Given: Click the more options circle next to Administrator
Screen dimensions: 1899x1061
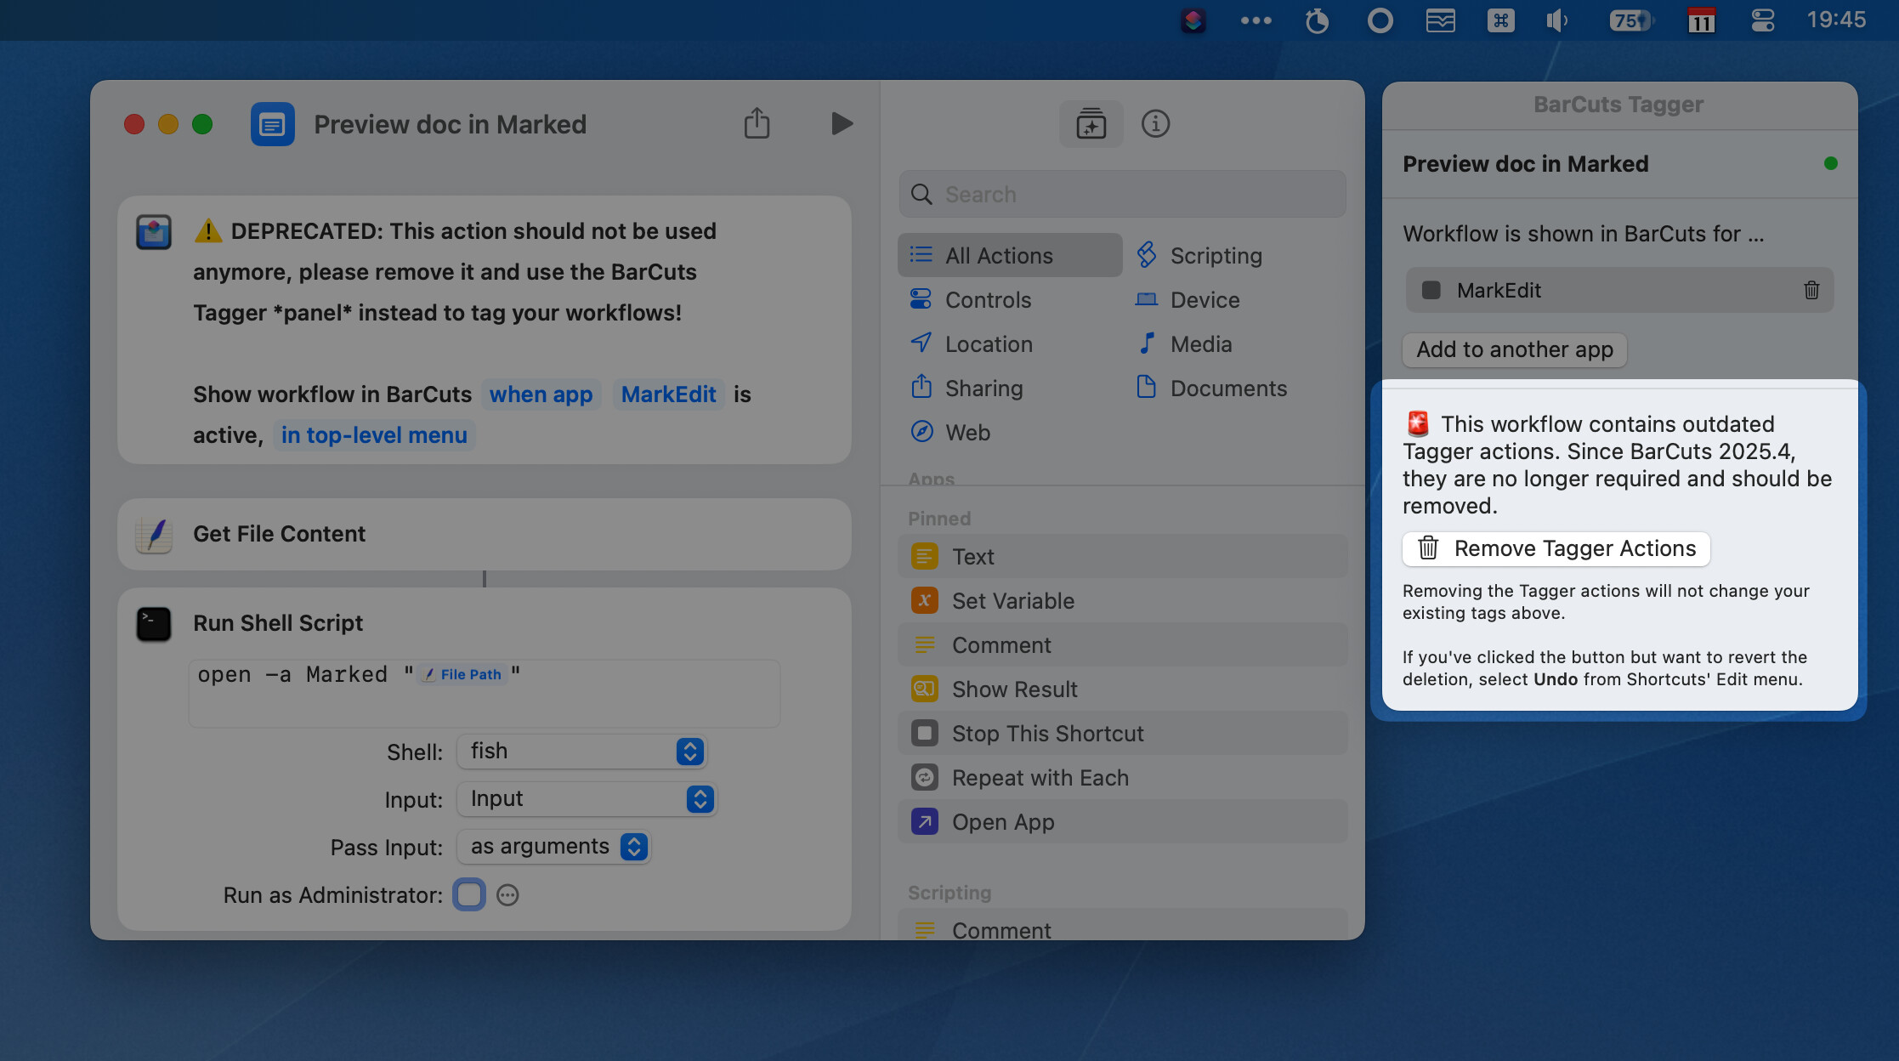Looking at the screenshot, I should (507, 894).
